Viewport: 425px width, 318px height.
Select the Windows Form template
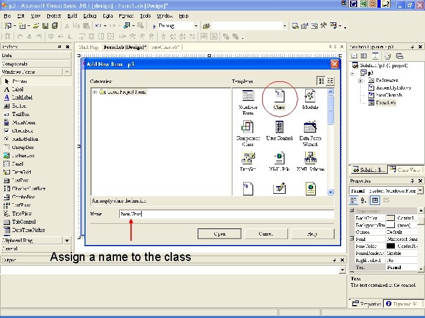248,102
